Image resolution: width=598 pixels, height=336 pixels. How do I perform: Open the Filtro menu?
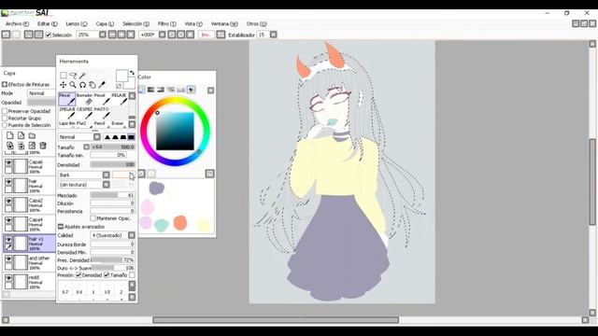coord(167,23)
